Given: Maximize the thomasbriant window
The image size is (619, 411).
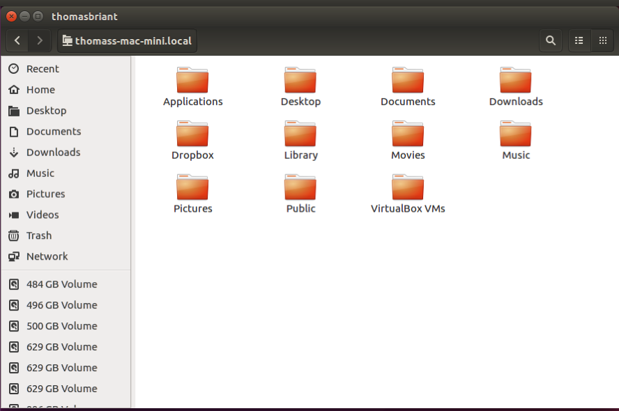Looking at the screenshot, I should [x=38, y=16].
